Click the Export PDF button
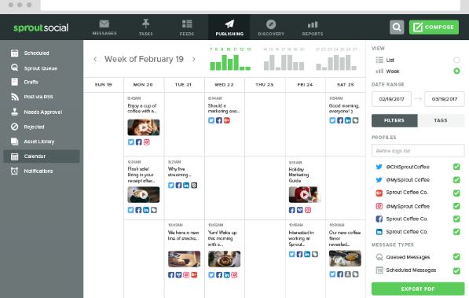Image resolution: width=469 pixels, height=298 pixels. tap(418, 289)
